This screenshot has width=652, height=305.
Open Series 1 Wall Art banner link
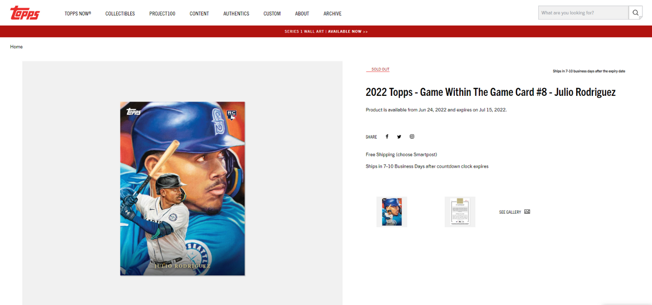(326, 31)
